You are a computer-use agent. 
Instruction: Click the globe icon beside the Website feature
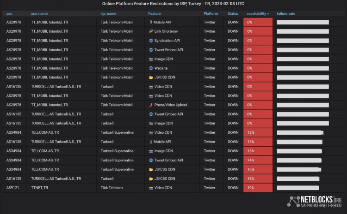[151, 68]
